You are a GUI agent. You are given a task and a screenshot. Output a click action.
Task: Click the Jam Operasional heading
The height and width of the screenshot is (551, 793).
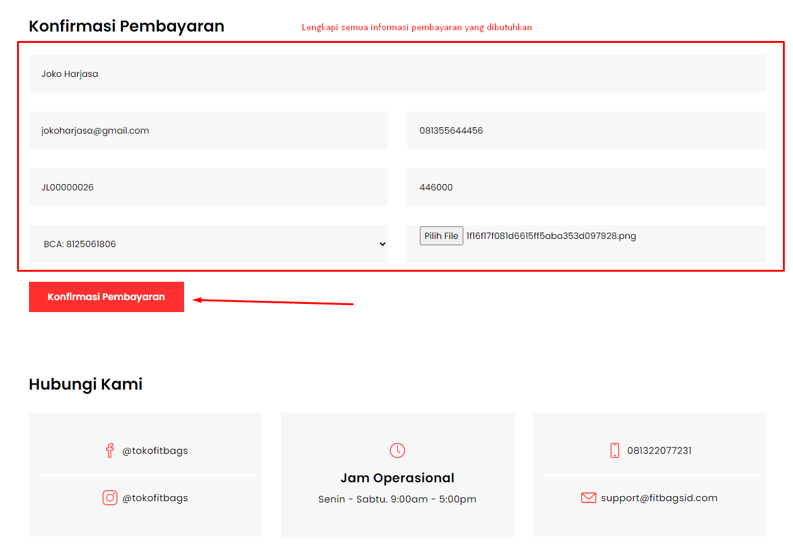pyautogui.click(x=397, y=478)
